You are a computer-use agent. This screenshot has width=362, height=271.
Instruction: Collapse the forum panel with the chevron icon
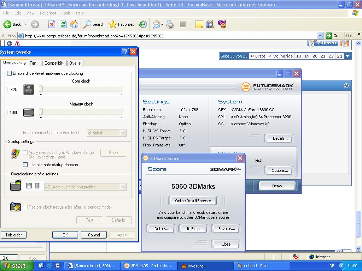(346, 85)
